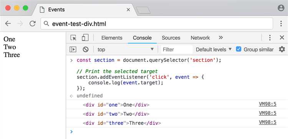
Task: Click the Three div on page
Action: point(12,55)
